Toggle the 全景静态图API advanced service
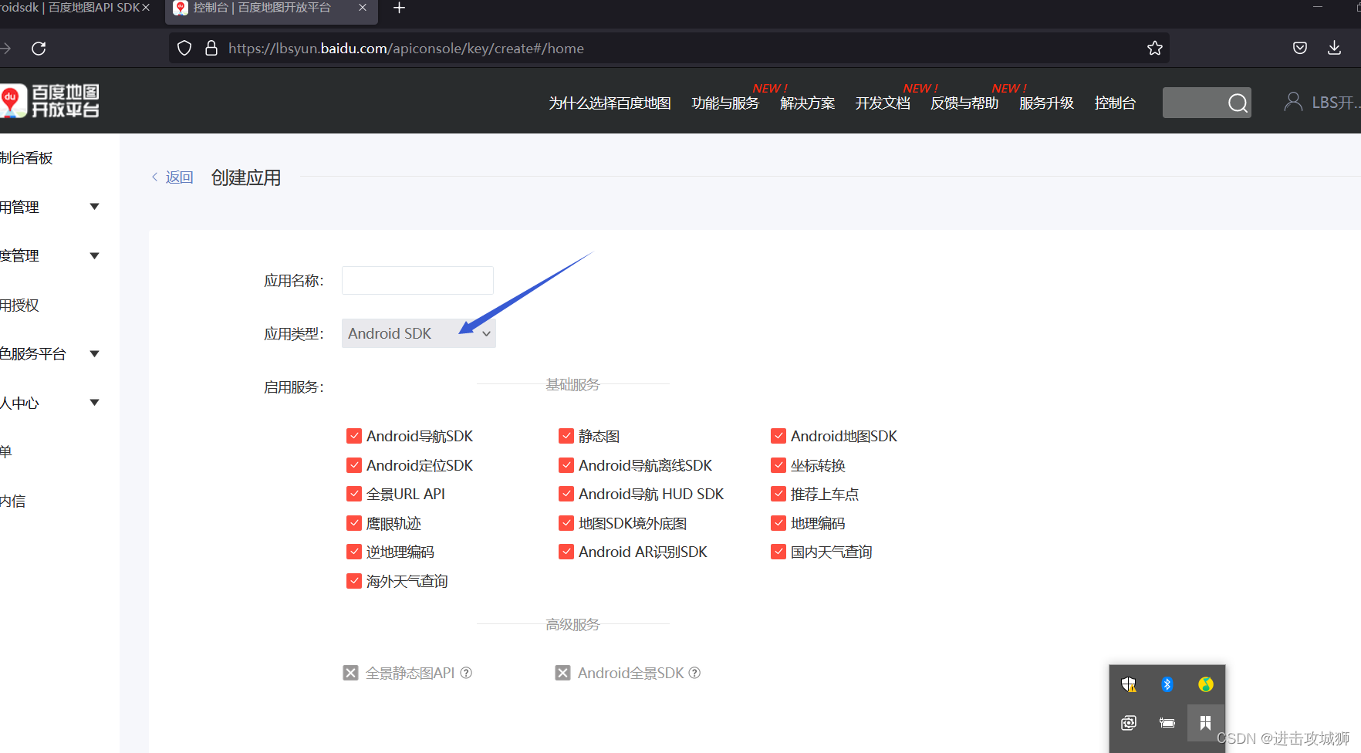 pyautogui.click(x=351, y=673)
